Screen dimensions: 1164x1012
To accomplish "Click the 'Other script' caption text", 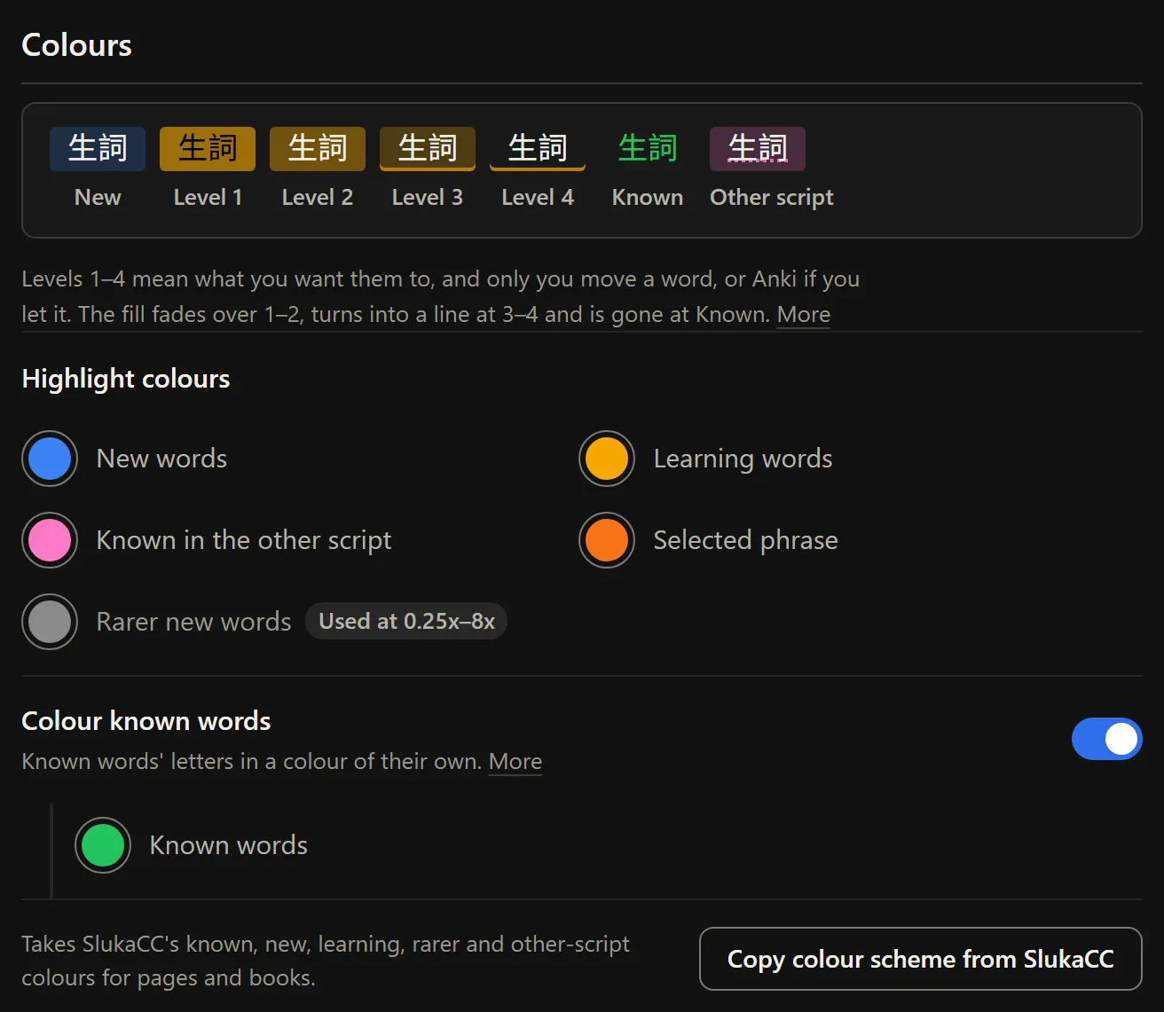I will pos(772,198).
